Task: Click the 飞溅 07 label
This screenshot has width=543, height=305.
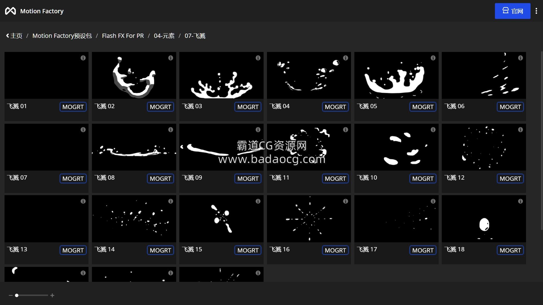Action: point(17,178)
